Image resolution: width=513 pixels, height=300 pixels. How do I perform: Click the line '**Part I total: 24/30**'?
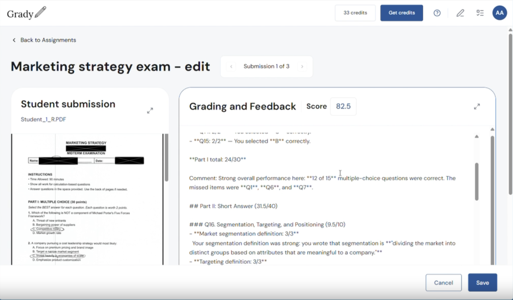217,160
